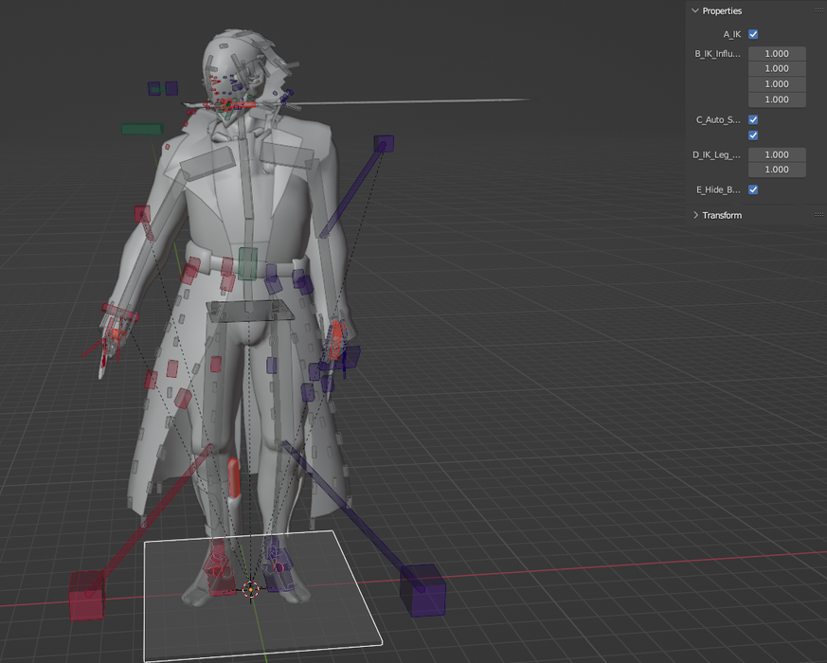Image resolution: width=827 pixels, height=663 pixels.
Task: Select the small red cube at the elbow
Action: pyautogui.click(x=142, y=214)
